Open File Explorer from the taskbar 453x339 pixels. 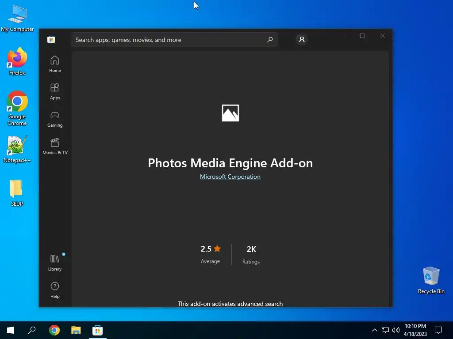[x=76, y=330]
